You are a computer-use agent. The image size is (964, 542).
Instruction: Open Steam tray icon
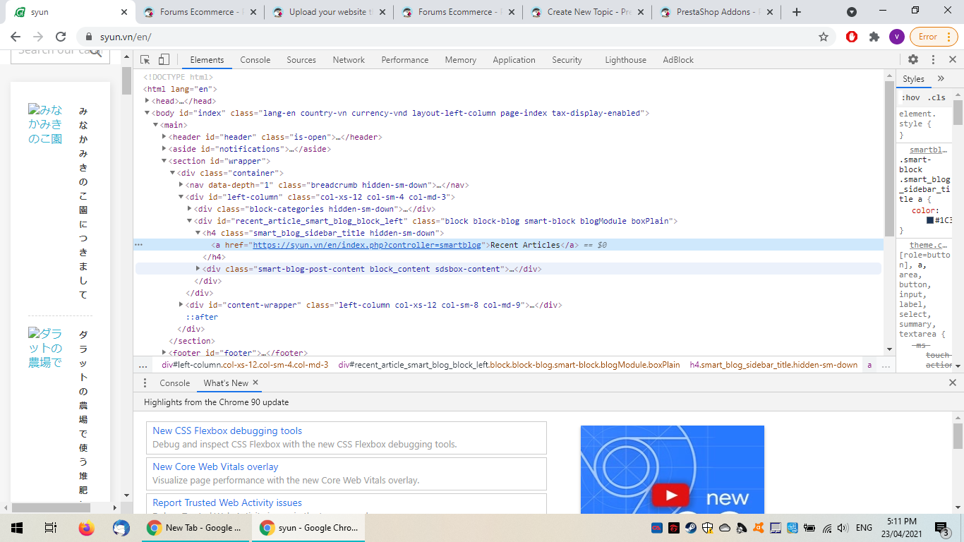coord(690,528)
